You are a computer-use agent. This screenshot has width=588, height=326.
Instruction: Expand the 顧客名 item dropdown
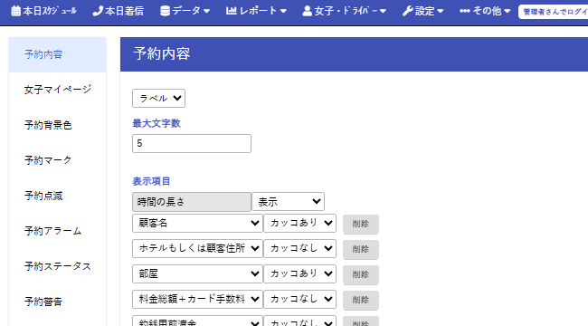point(197,223)
